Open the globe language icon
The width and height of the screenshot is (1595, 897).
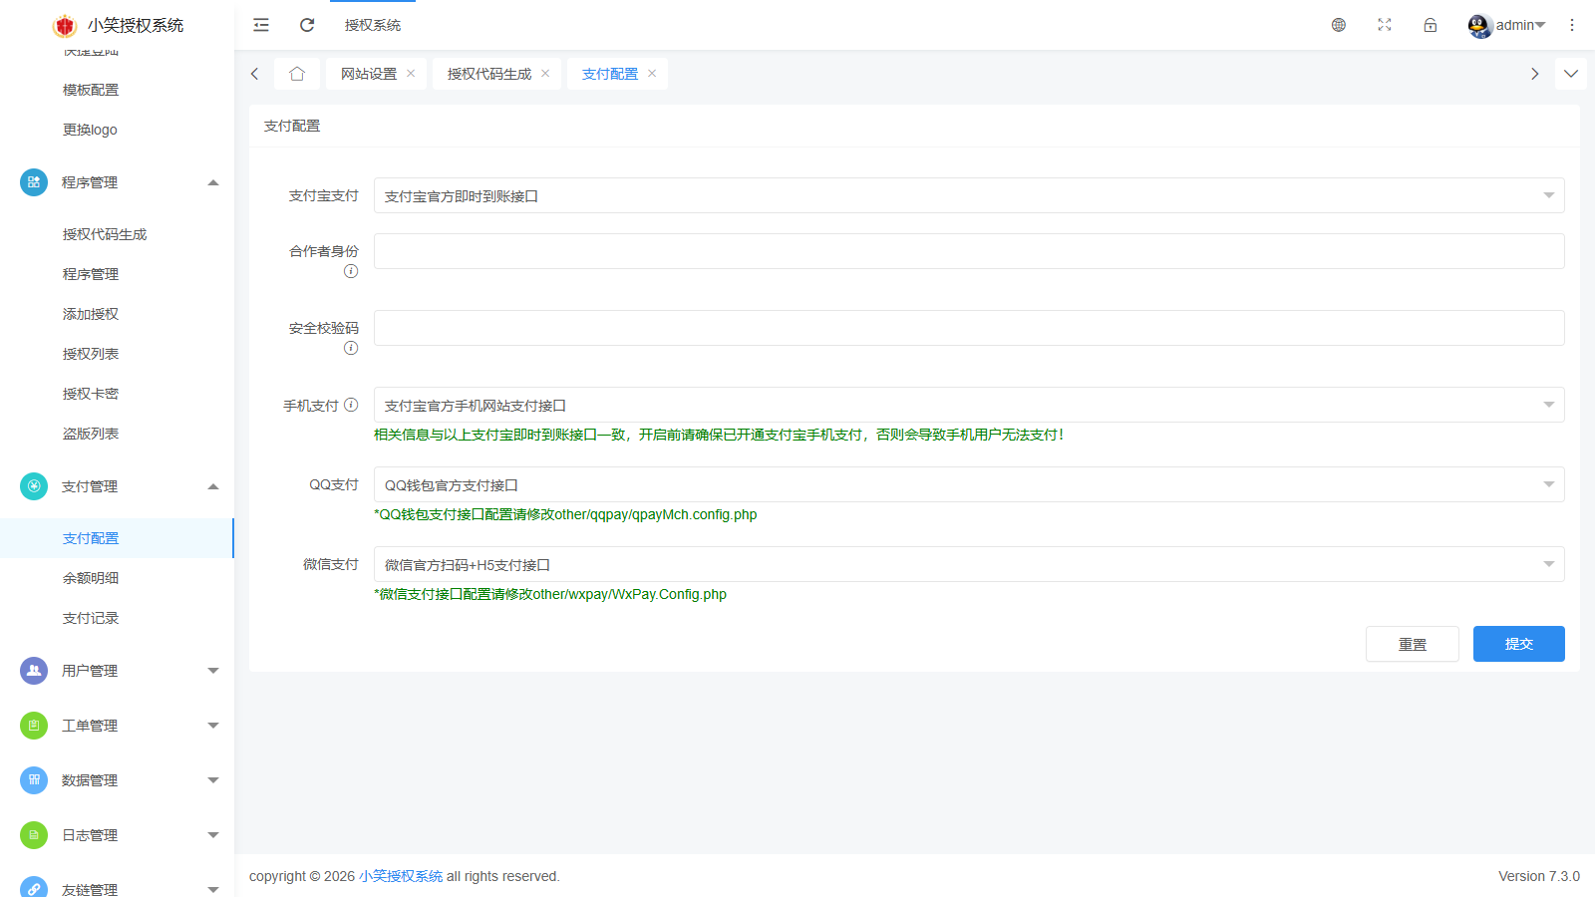pos(1339,25)
